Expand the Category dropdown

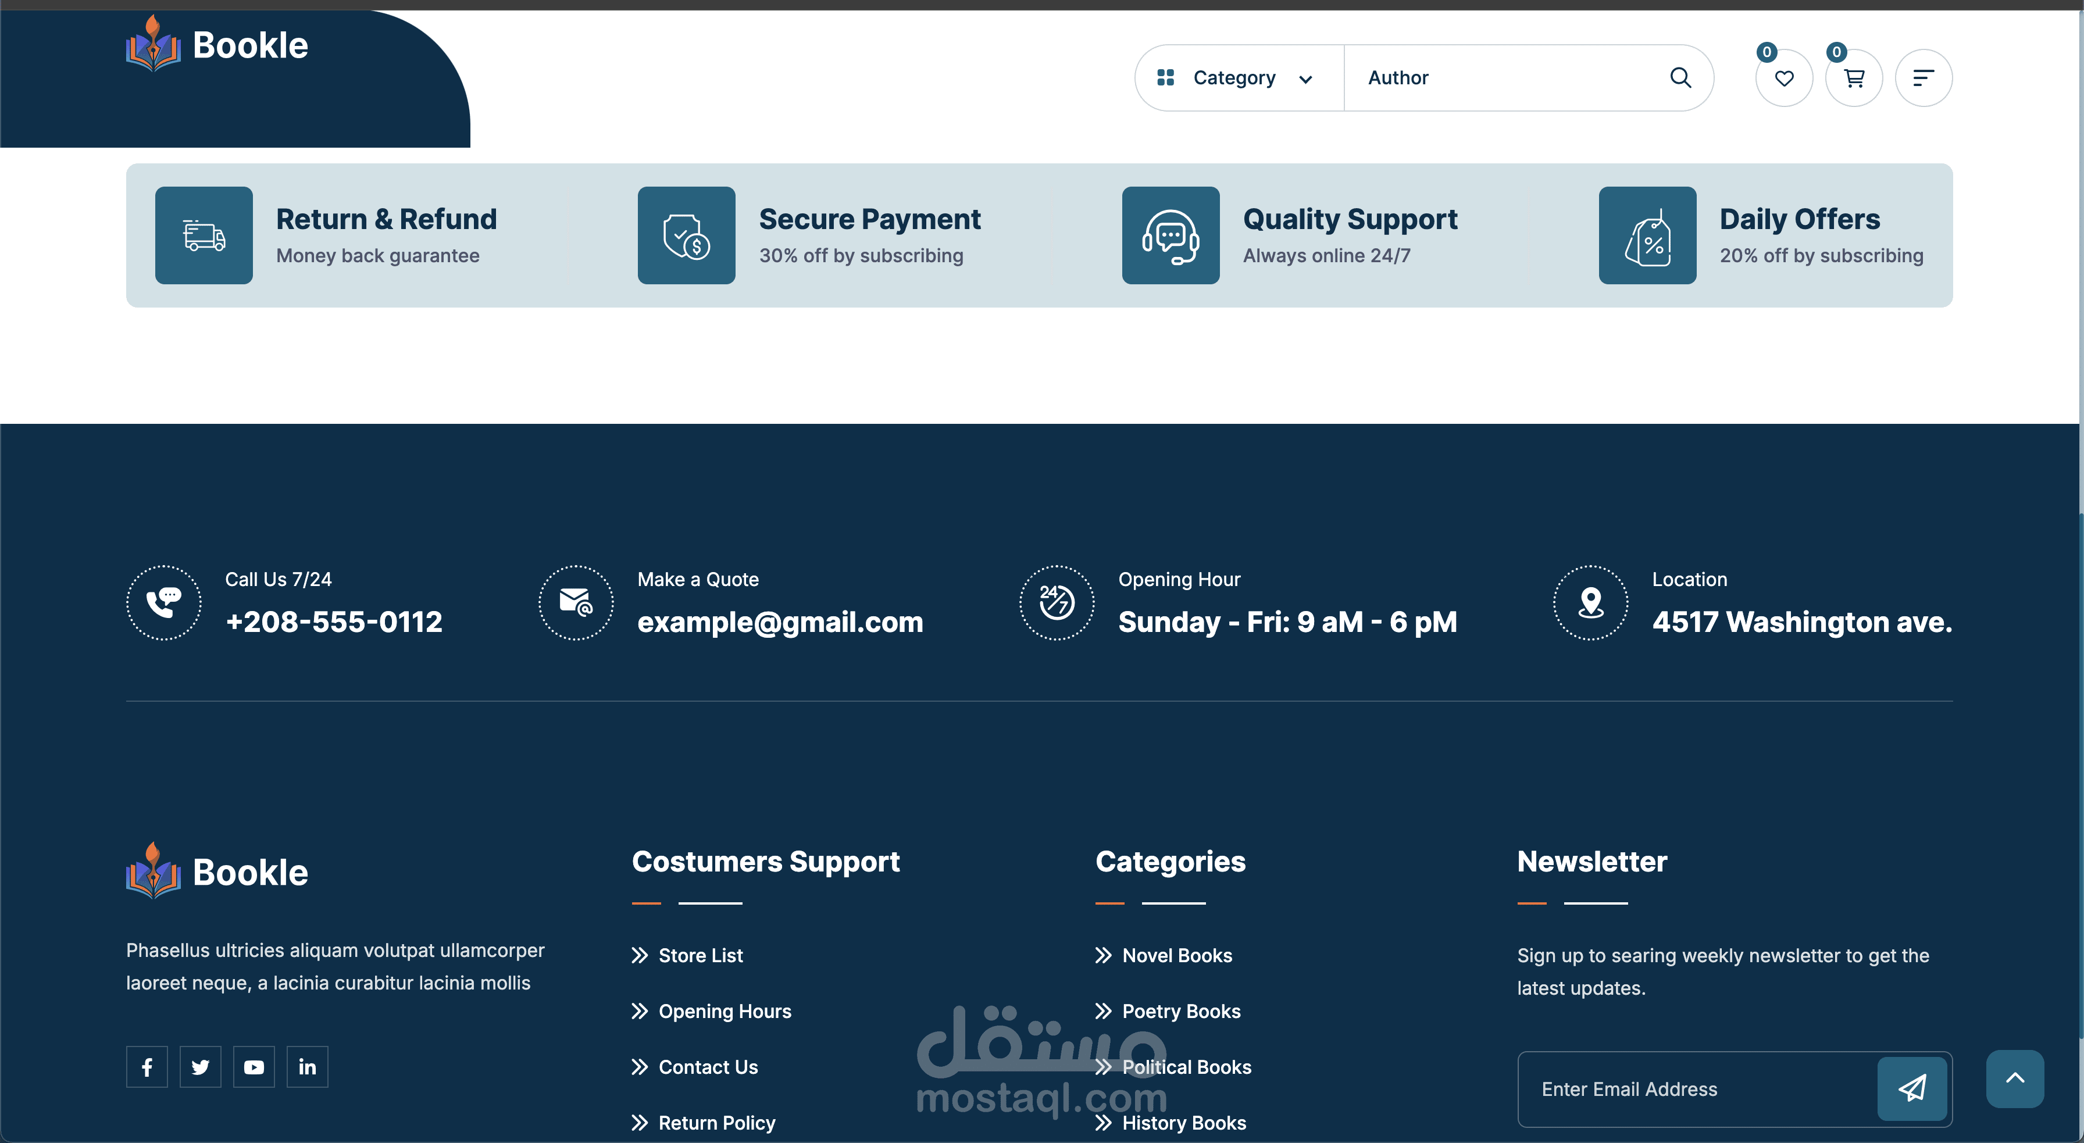[x=1234, y=78]
